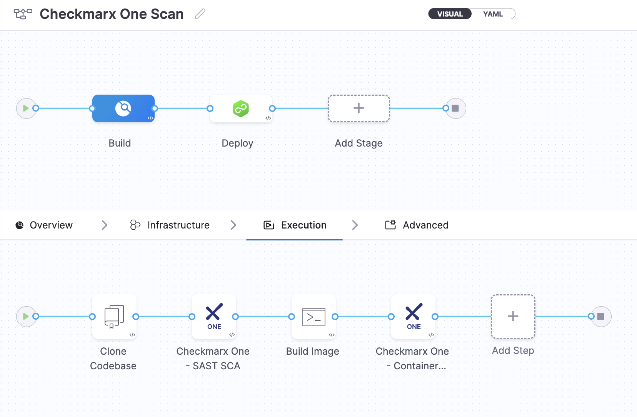
Task: Click the pipeline end stop icon
Action: tap(455, 108)
